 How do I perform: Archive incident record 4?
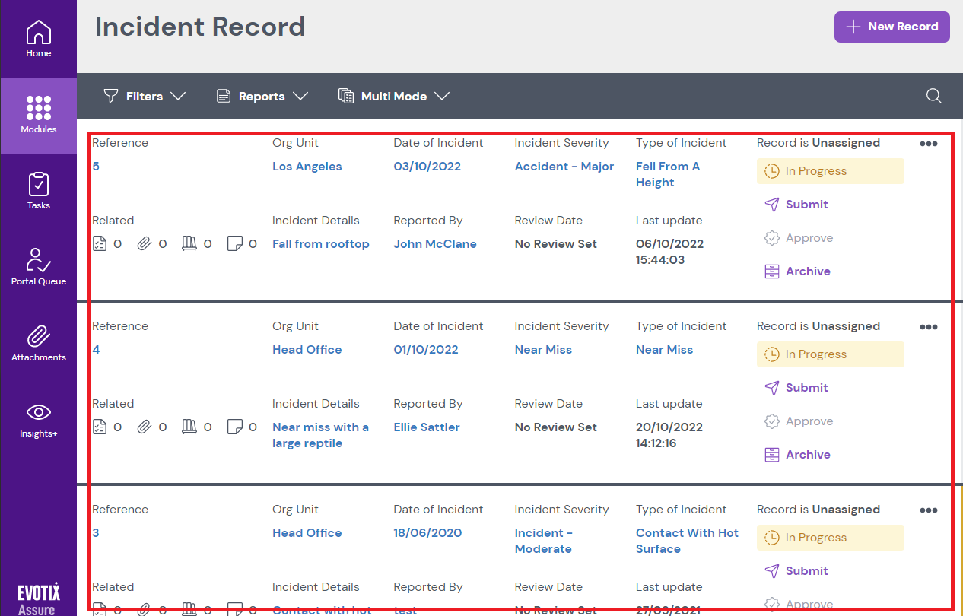pos(807,455)
